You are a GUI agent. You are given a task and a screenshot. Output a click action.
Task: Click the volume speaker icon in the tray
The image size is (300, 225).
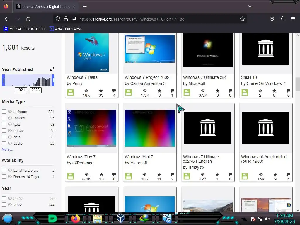[x=267, y=219]
